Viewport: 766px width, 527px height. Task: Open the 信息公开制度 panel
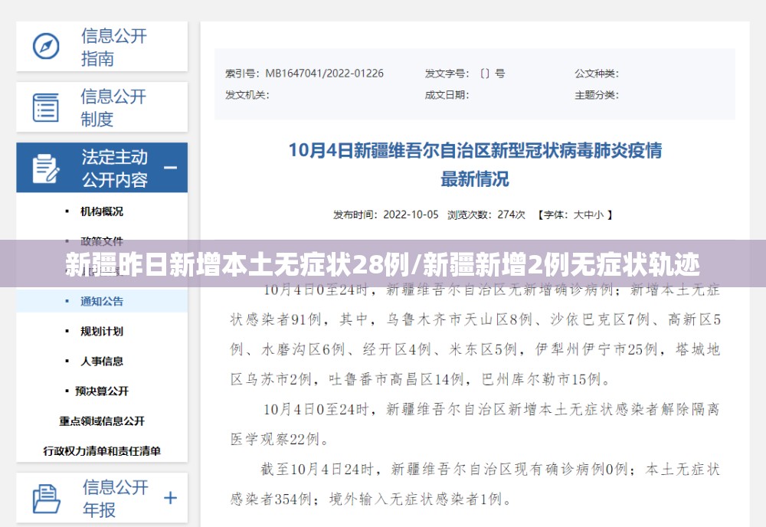102,107
